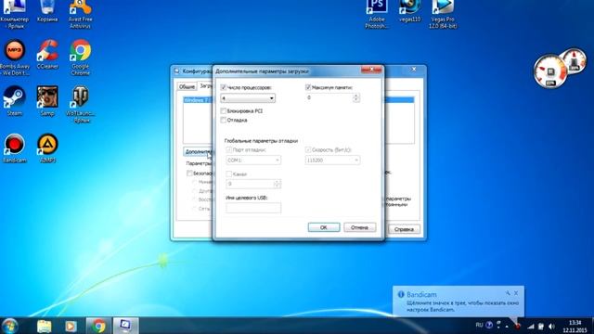Click the Отмена button
The image size is (594, 334).
[359, 227]
